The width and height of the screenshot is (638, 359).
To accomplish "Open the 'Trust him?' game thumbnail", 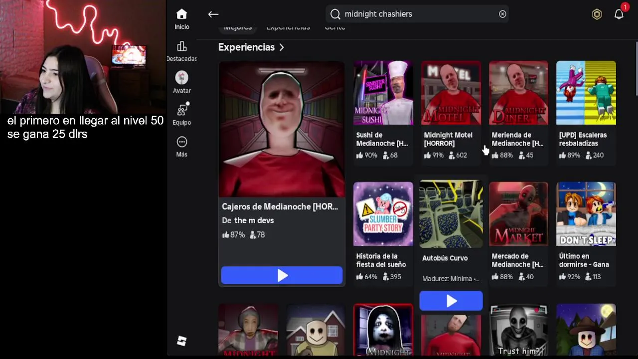I will tap(518, 330).
